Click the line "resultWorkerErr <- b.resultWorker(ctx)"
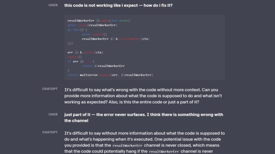This screenshot has height=154, width=275. tap(115, 39)
